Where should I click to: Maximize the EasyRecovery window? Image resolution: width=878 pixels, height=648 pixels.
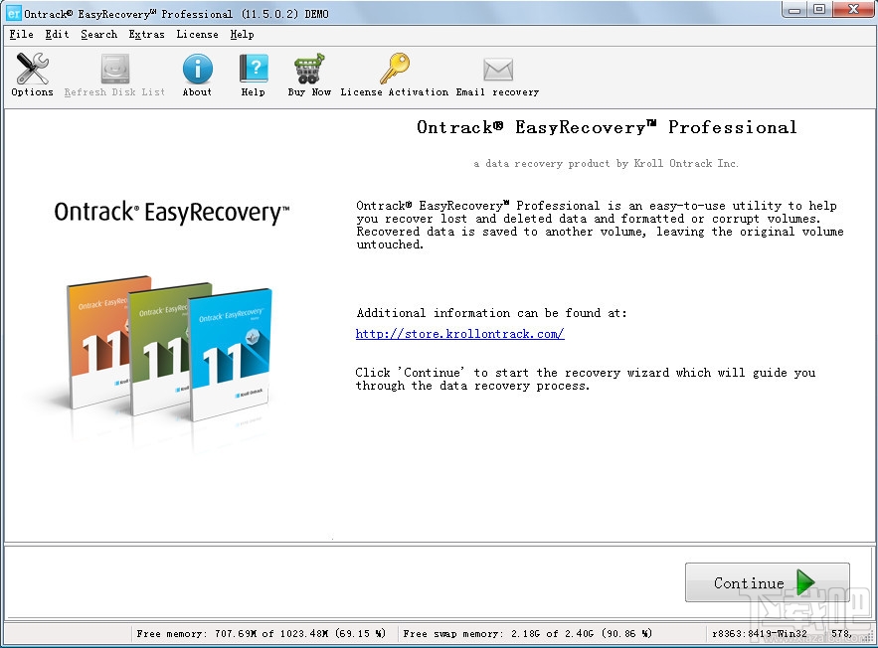click(819, 10)
